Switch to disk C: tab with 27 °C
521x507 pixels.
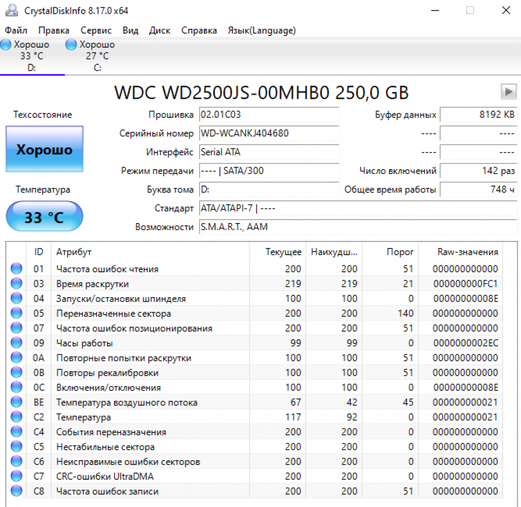pos(97,56)
